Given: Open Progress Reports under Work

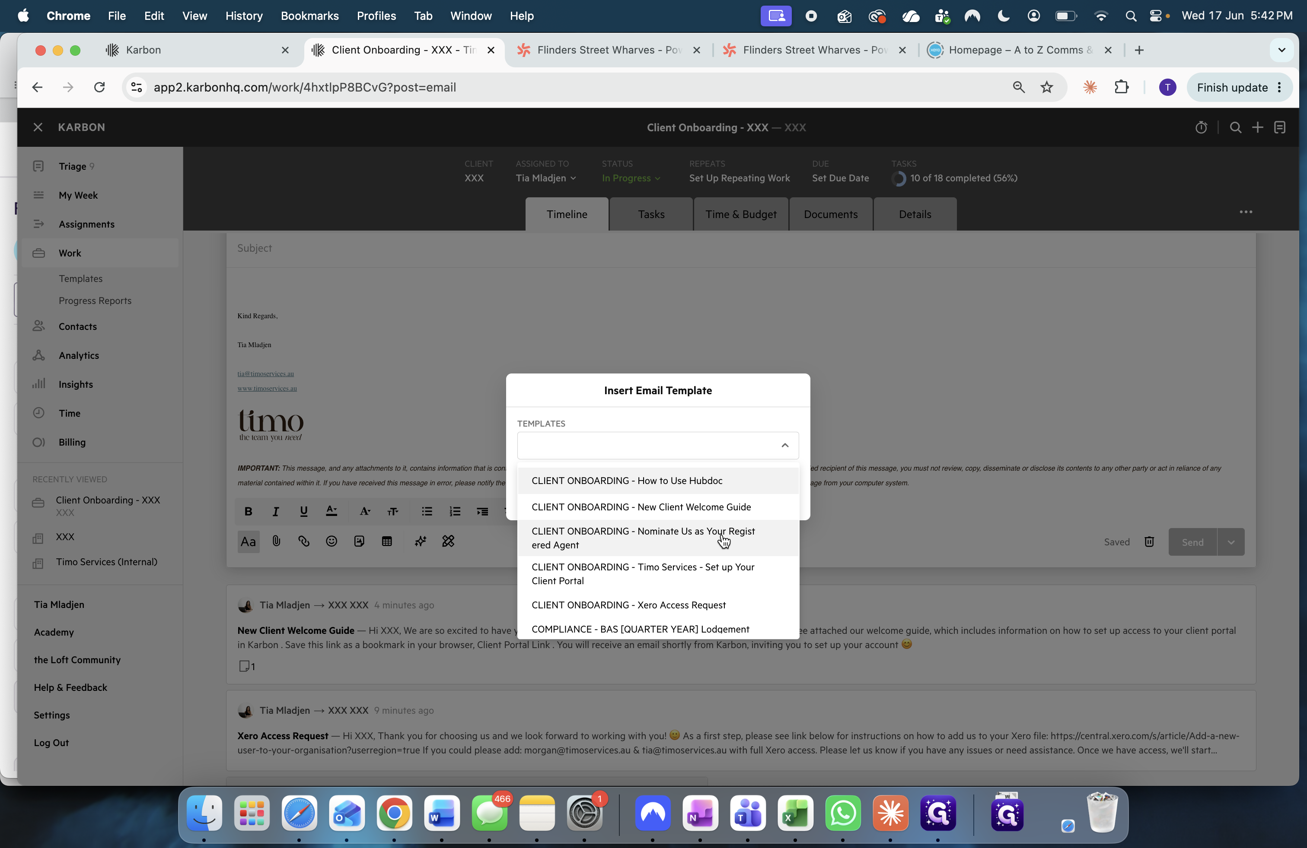Looking at the screenshot, I should pyautogui.click(x=95, y=301).
